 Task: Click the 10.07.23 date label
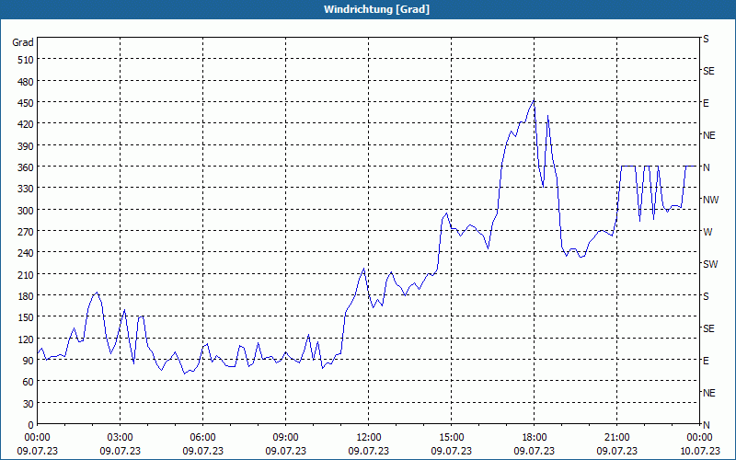699,451
